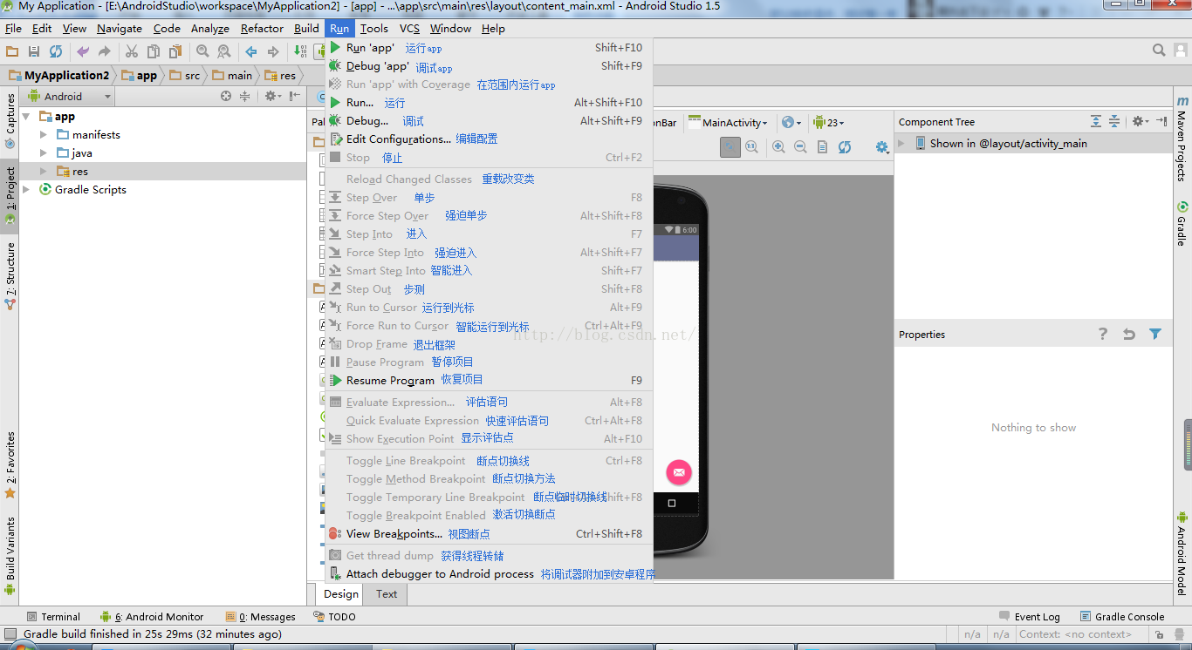The height and width of the screenshot is (650, 1192).
Task: Click Scroll from Source icon in Project panel
Action: (226, 97)
